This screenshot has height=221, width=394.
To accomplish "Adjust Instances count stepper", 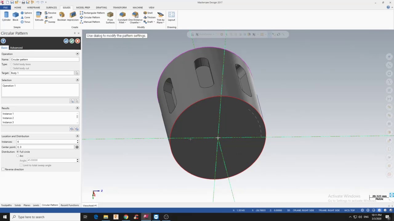I will (x=78, y=142).
